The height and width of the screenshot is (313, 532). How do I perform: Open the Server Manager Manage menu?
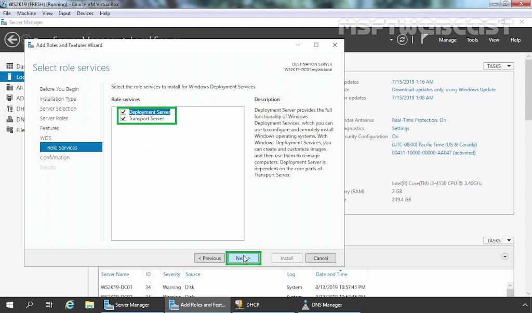point(447,40)
